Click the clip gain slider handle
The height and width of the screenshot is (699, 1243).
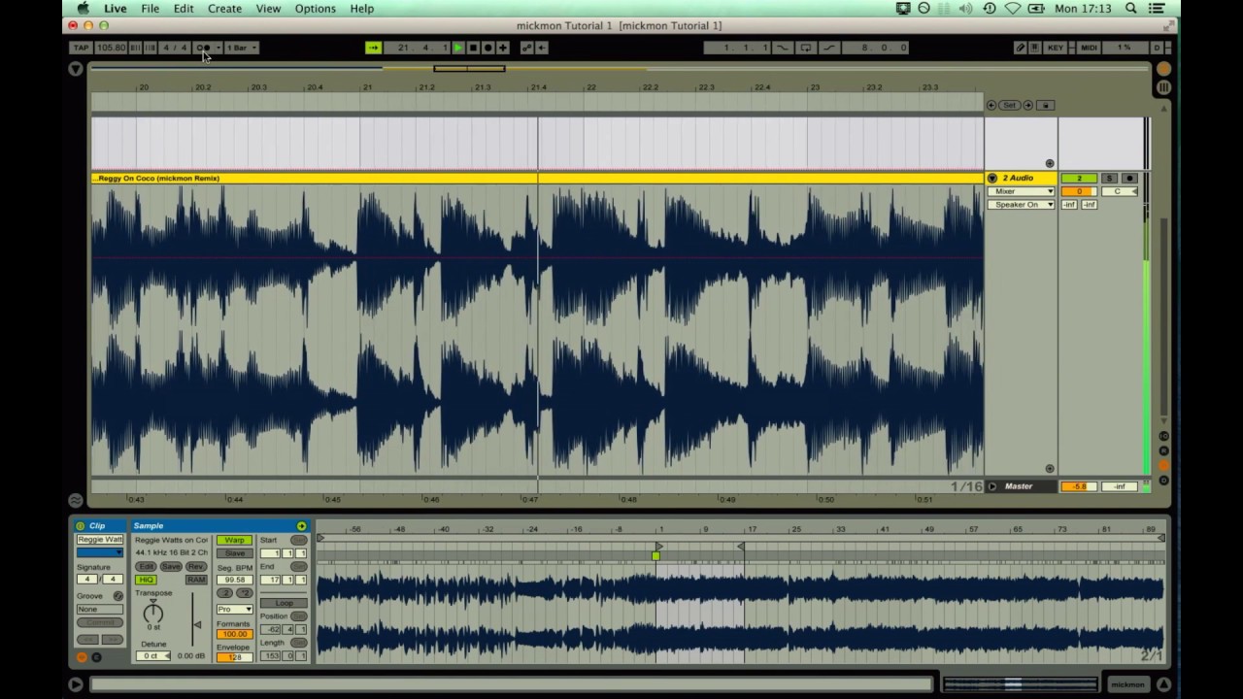coord(197,624)
